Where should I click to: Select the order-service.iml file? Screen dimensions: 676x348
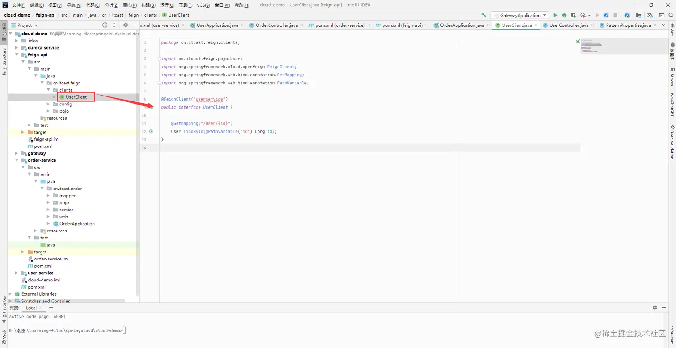(51, 259)
